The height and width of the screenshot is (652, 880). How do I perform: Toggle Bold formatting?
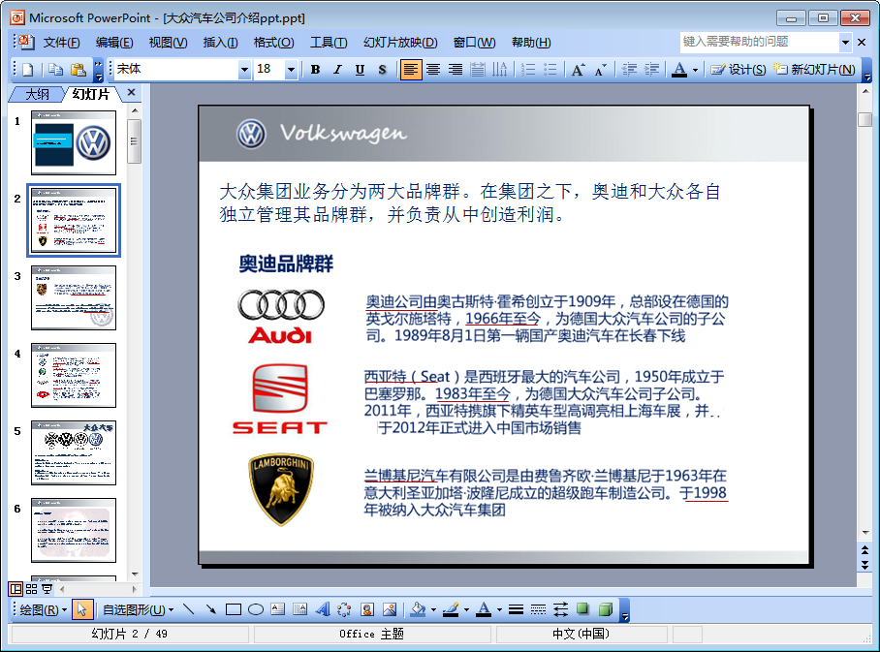tap(315, 70)
